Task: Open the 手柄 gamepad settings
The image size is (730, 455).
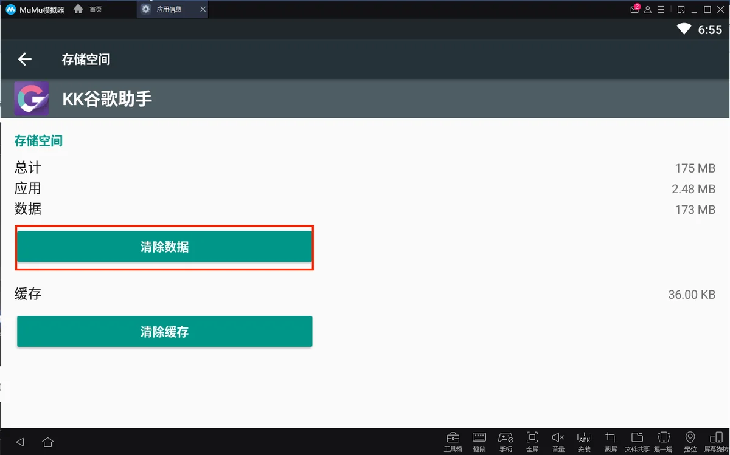Action: pos(506,441)
